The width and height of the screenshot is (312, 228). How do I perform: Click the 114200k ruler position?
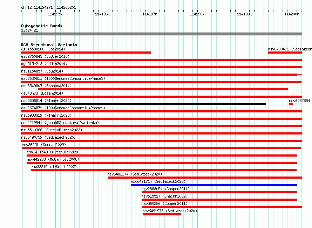[x=292, y=14]
